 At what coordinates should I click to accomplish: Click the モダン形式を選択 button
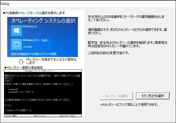[x=153, y=96]
